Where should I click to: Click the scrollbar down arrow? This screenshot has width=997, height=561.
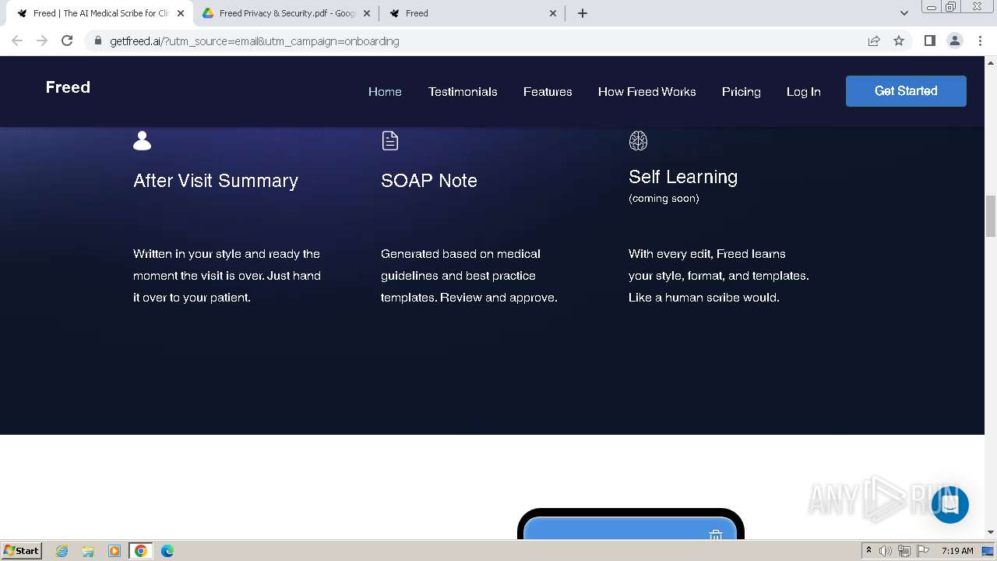click(x=991, y=532)
